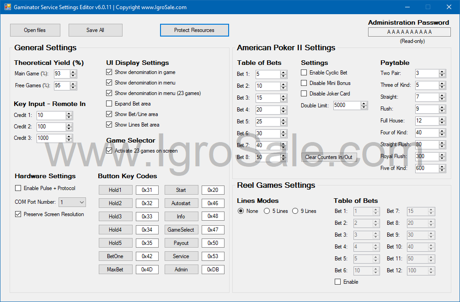Select the 5 Lines radio button
Viewport: 460px width, 302px height.
267,211
